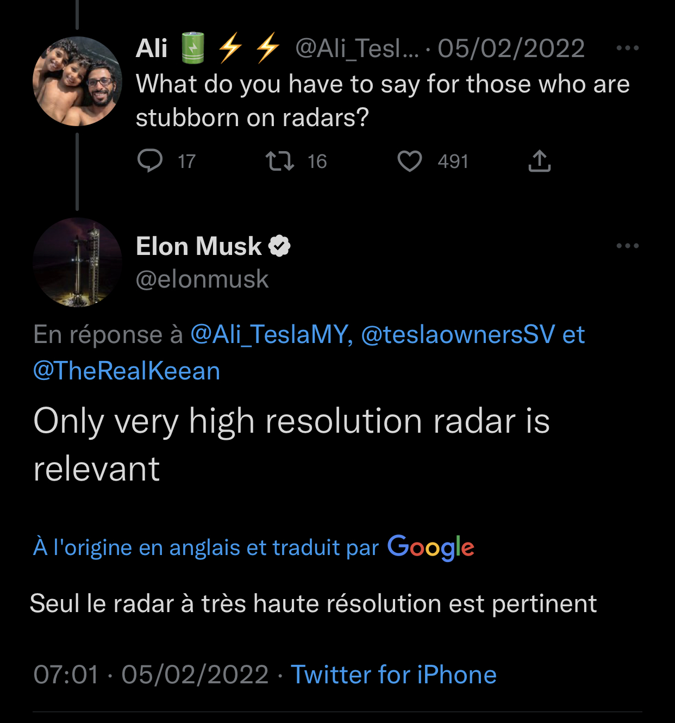Retweet Ali's tweet using the retweet icon
Image resolution: width=675 pixels, height=723 pixels.
tap(279, 161)
